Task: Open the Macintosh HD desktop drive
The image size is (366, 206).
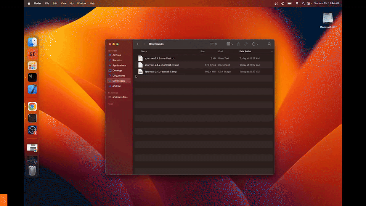Action: (327, 19)
